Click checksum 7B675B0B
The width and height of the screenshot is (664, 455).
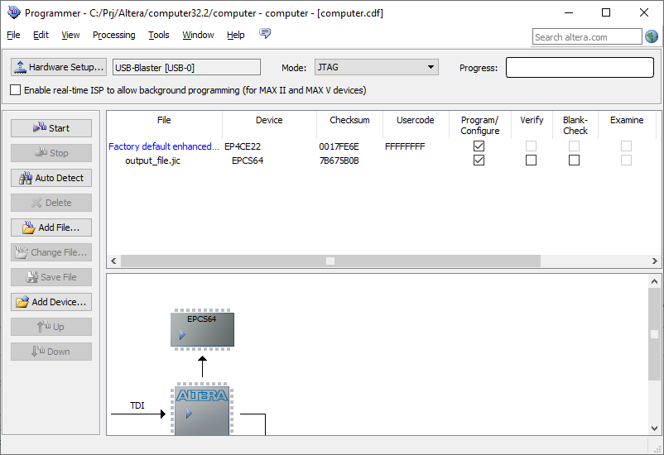point(339,160)
